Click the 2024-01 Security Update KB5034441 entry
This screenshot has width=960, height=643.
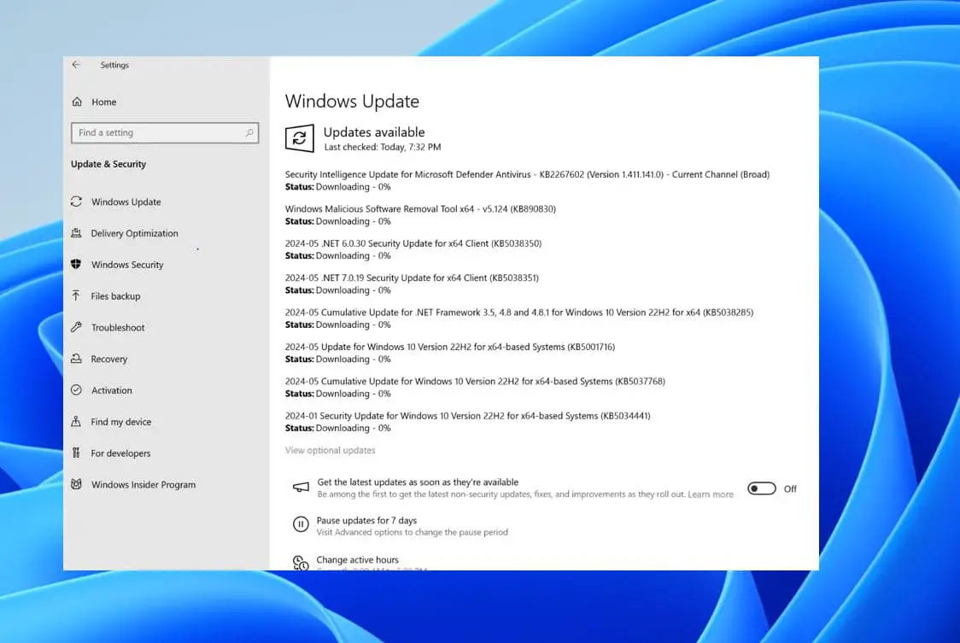[x=468, y=415]
